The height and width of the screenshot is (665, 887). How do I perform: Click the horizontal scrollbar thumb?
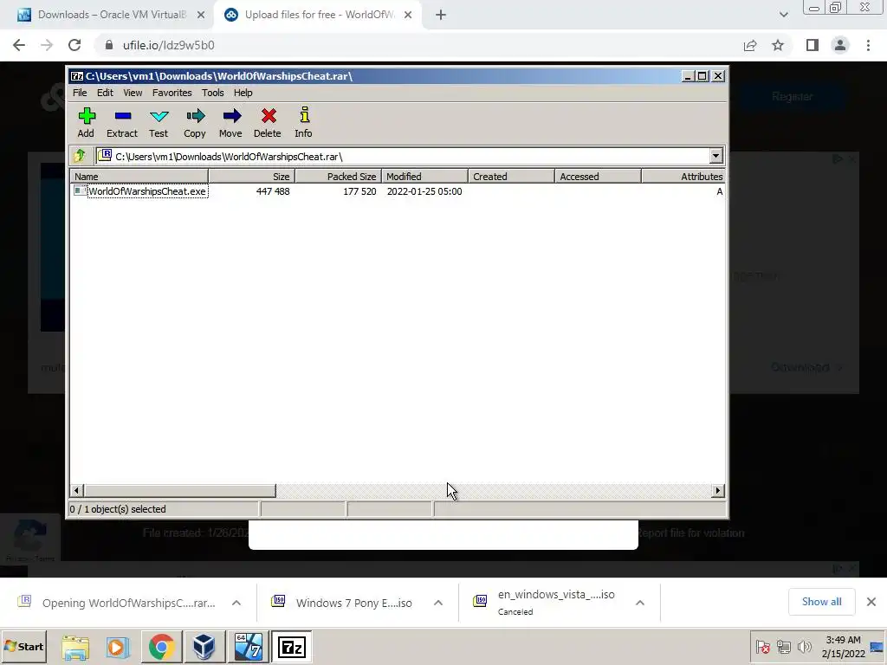tap(179, 490)
